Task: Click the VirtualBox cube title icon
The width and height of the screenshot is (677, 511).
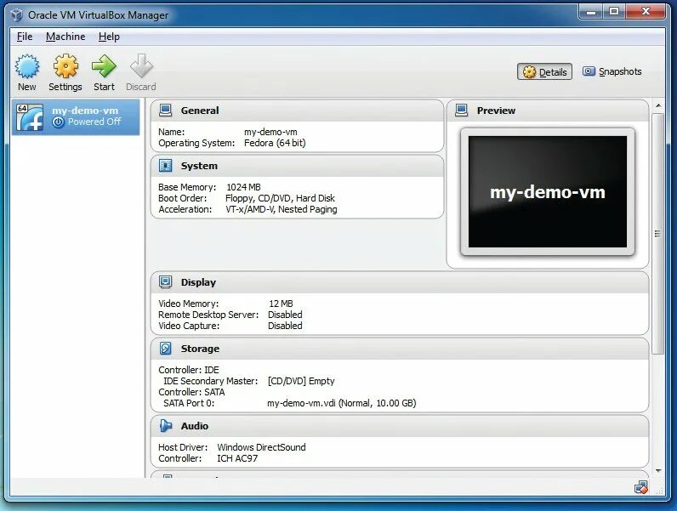Action: pos(17,15)
